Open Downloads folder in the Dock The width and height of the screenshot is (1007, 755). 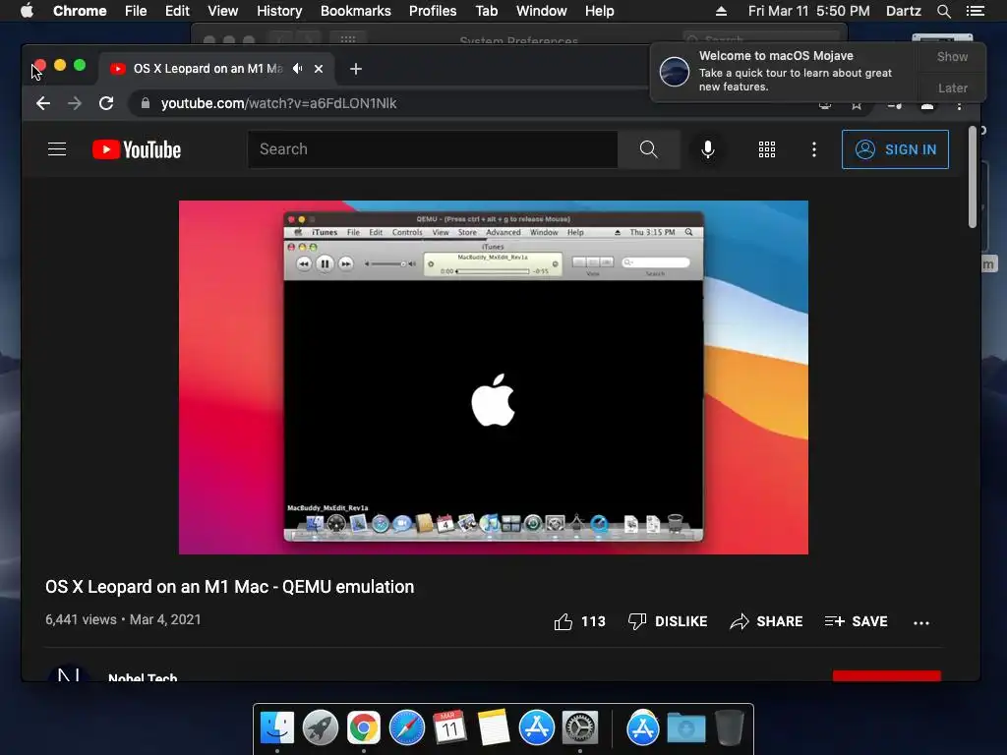(x=685, y=728)
